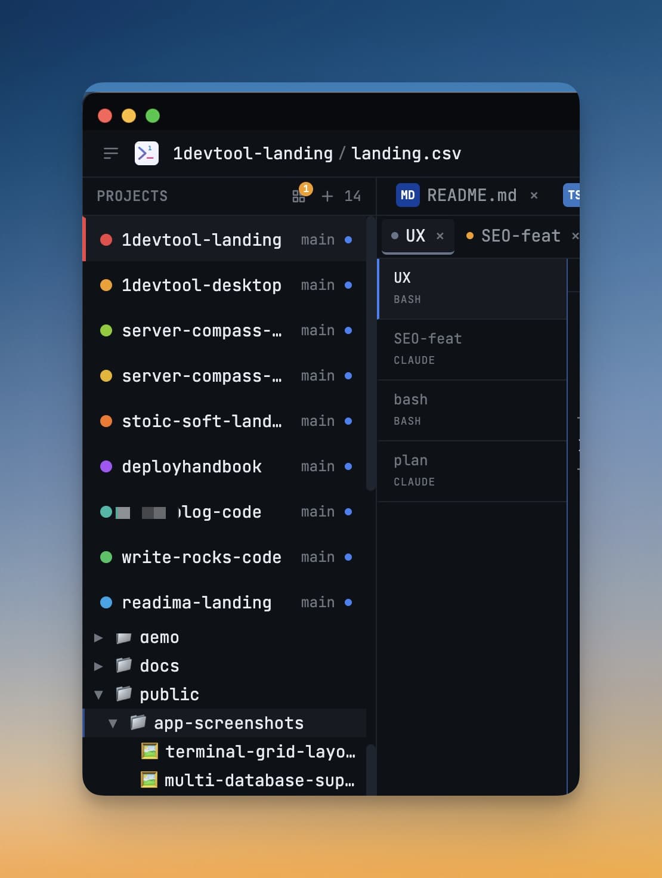Screen dimensions: 662x878
Task: Open the sidebar hamburger menu
Action: point(110,153)
